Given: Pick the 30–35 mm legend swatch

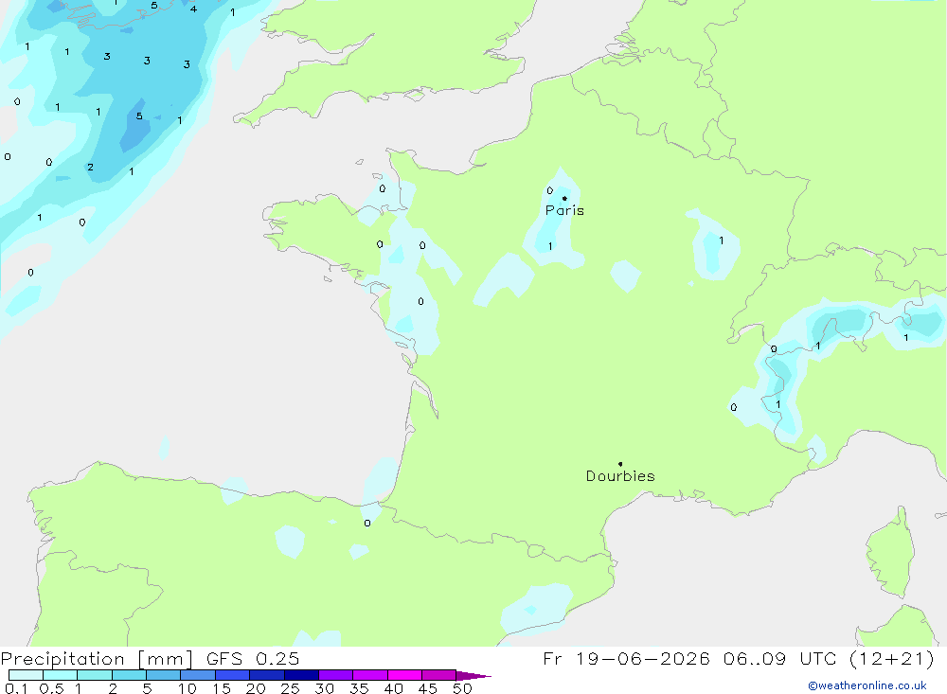Looking at the screenshot, I should [x=335, y=675].
